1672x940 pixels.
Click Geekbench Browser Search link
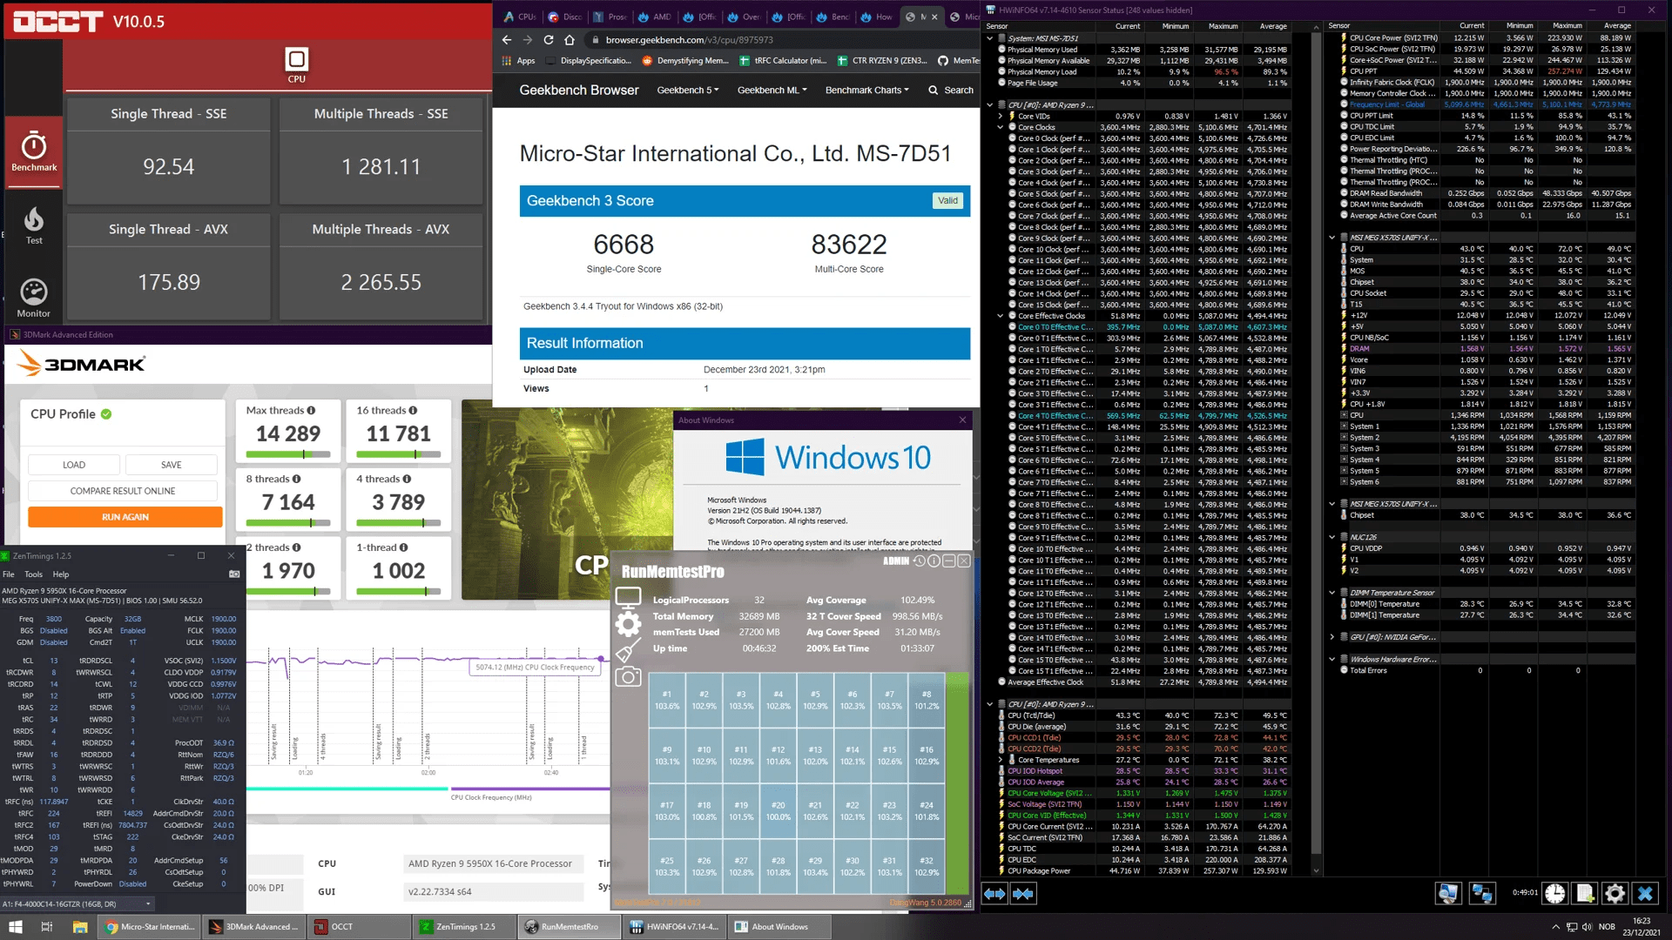[x=951, y=90]
